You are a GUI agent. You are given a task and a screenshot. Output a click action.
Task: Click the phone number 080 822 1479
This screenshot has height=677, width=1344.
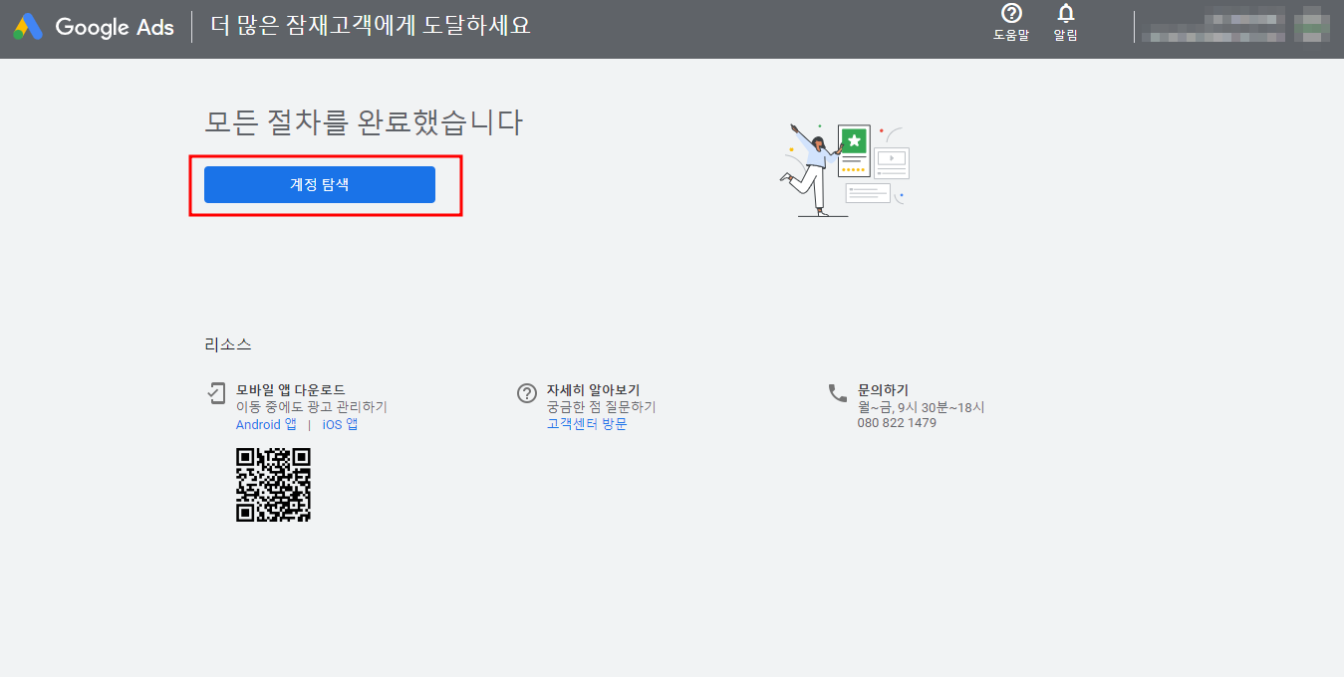898,423
